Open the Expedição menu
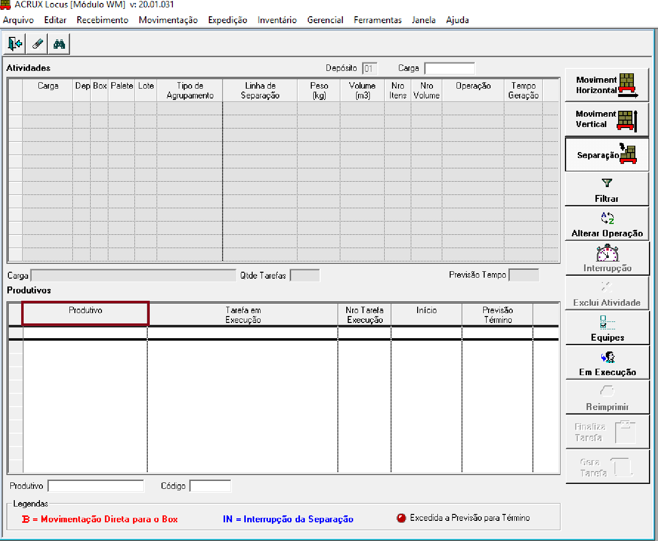The width and height of the screenshot is (658, 541). (228, 20)
